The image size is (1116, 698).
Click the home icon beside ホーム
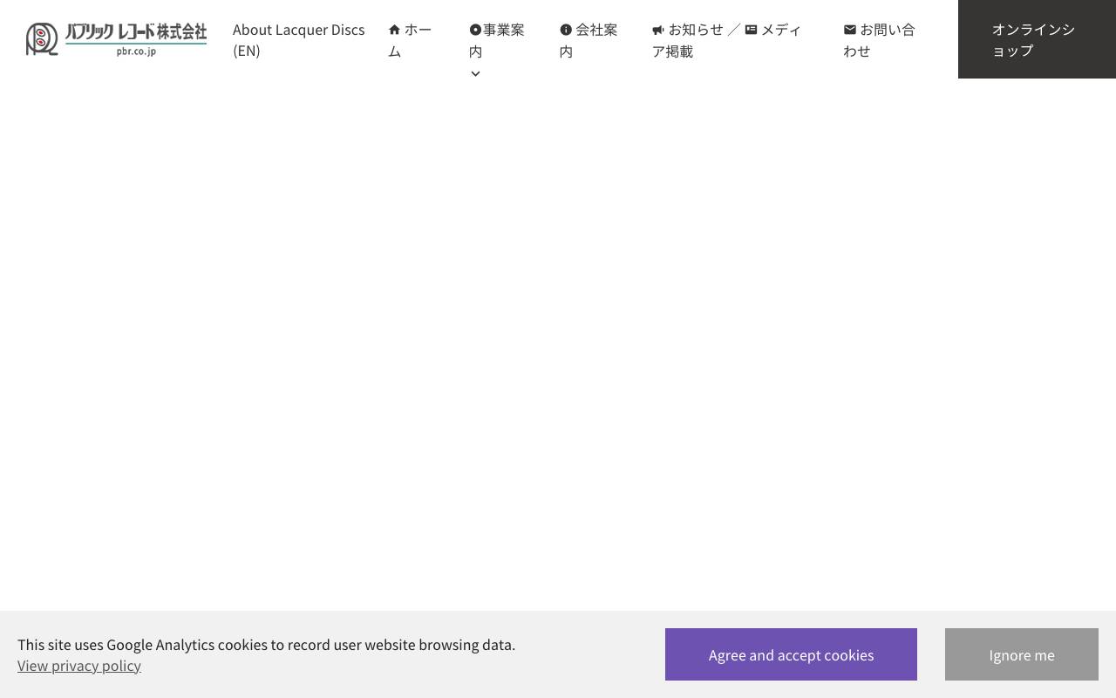[x=394, y=30]
